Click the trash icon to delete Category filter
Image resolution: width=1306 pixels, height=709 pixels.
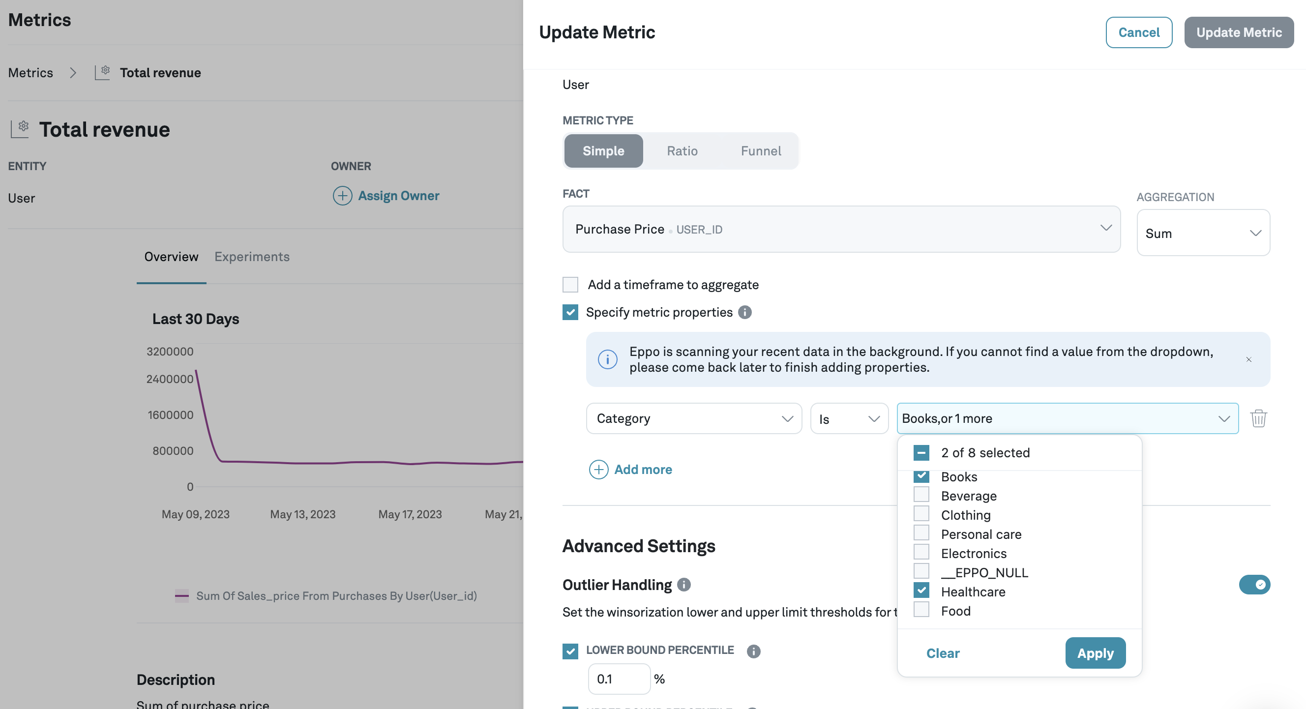coord(1258,418)
